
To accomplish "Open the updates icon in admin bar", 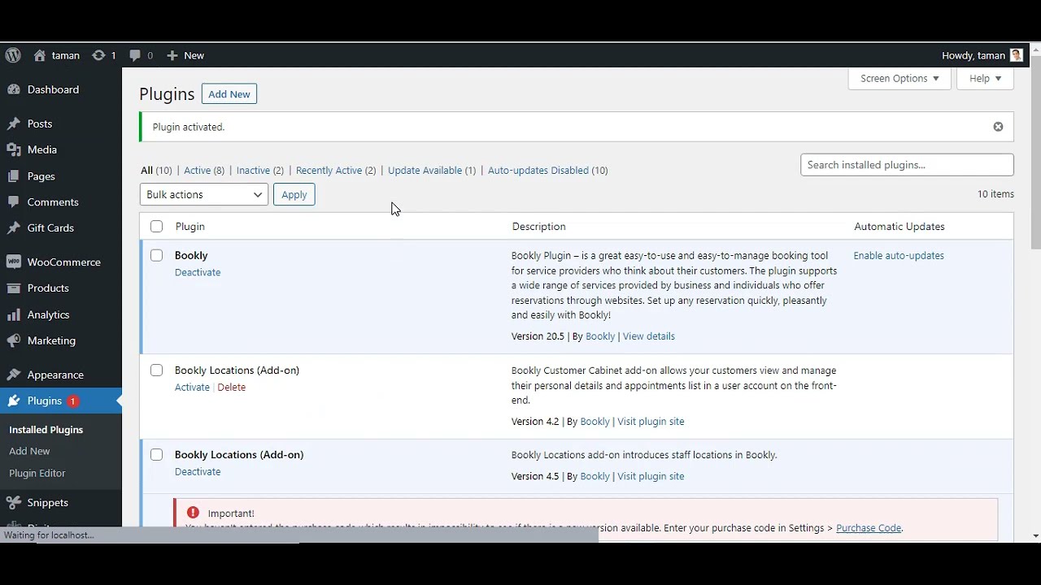I will coord(98,55).
